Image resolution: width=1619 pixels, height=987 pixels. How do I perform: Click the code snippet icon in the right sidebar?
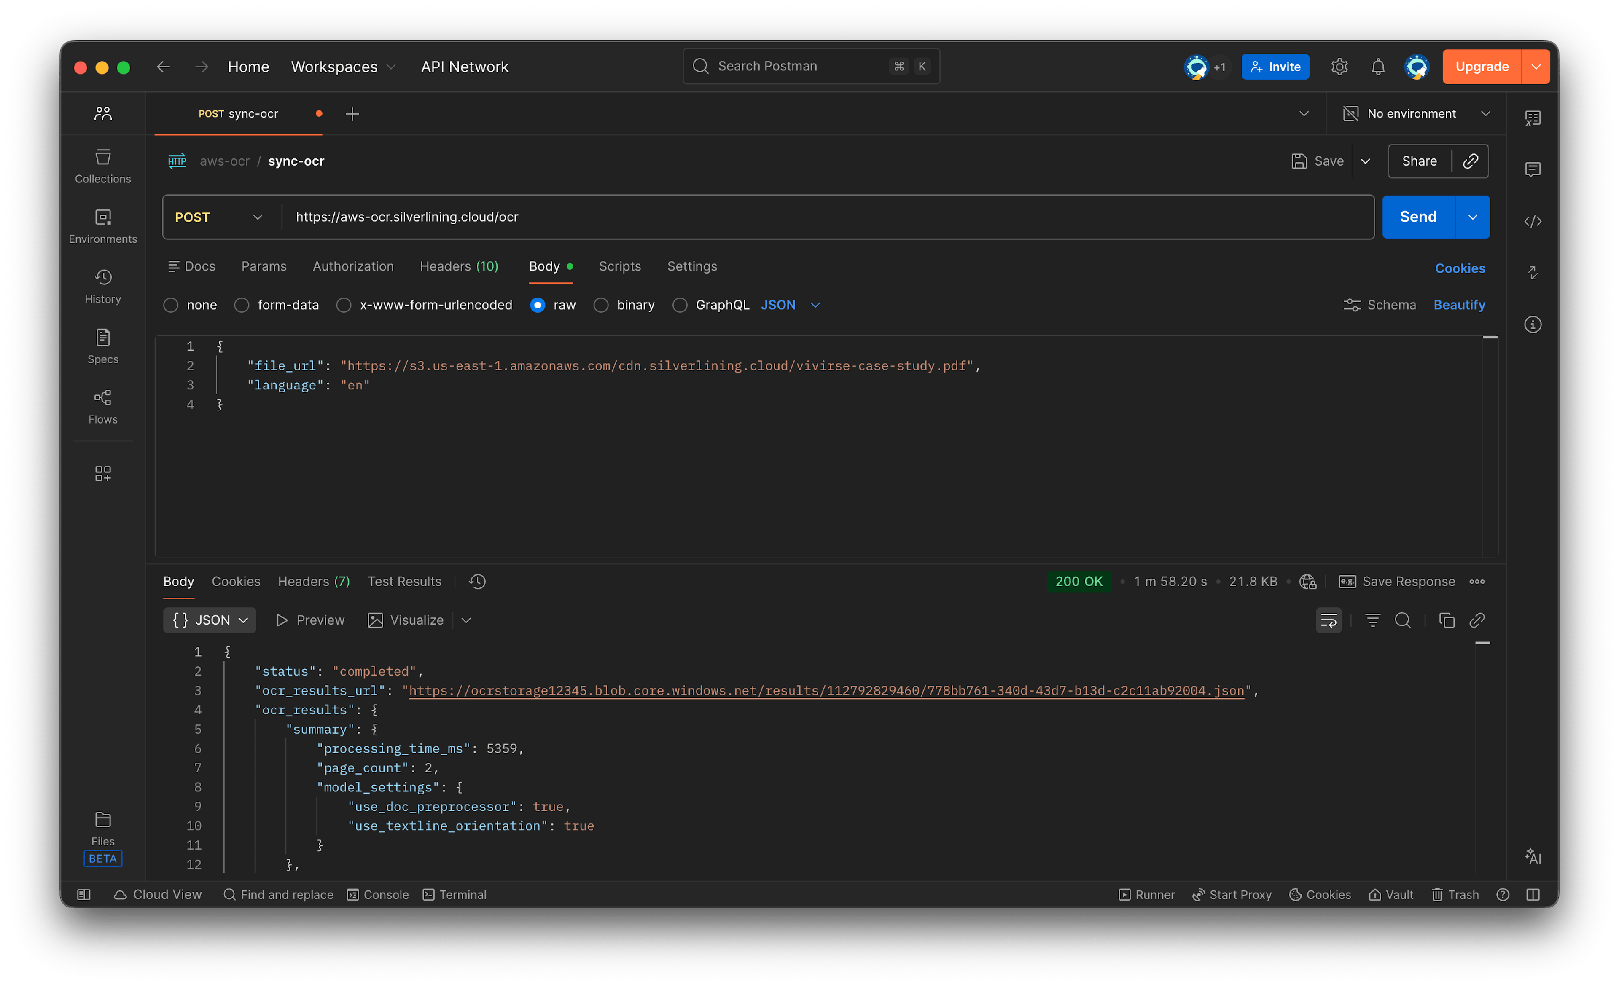[1532, 221]
